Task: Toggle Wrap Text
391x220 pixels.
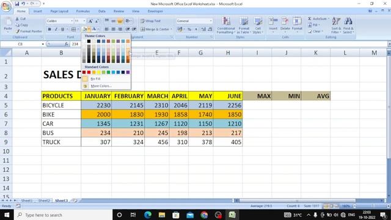Action: (150, 21)
